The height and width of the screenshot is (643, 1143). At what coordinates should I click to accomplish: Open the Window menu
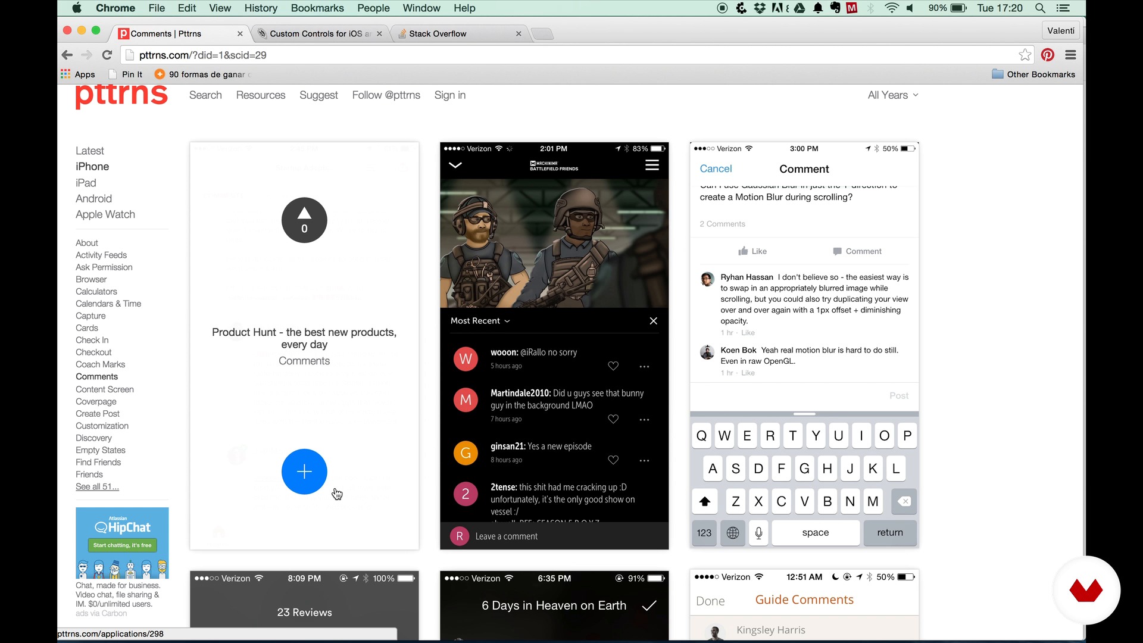tap(421, 8)
